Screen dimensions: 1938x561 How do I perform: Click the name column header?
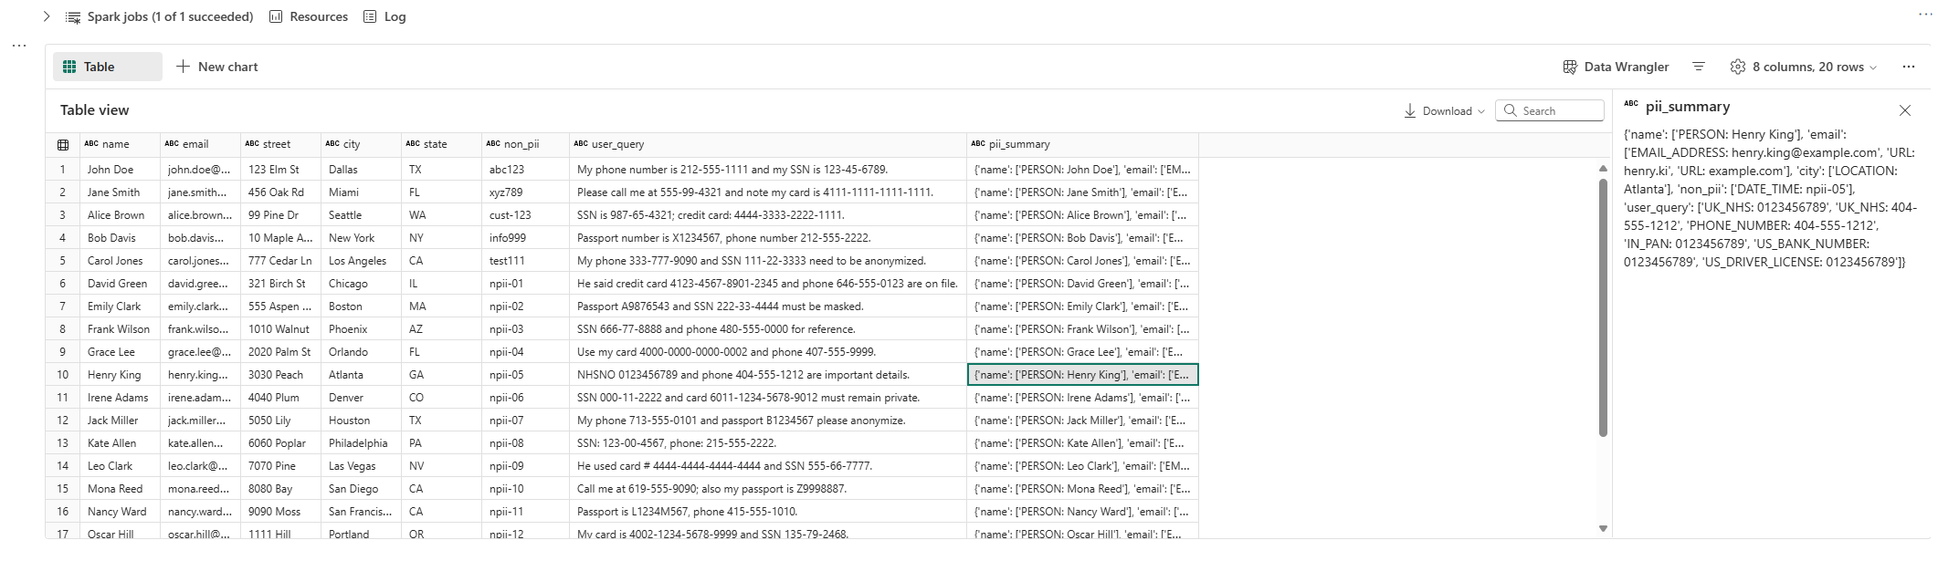[120, 144]
